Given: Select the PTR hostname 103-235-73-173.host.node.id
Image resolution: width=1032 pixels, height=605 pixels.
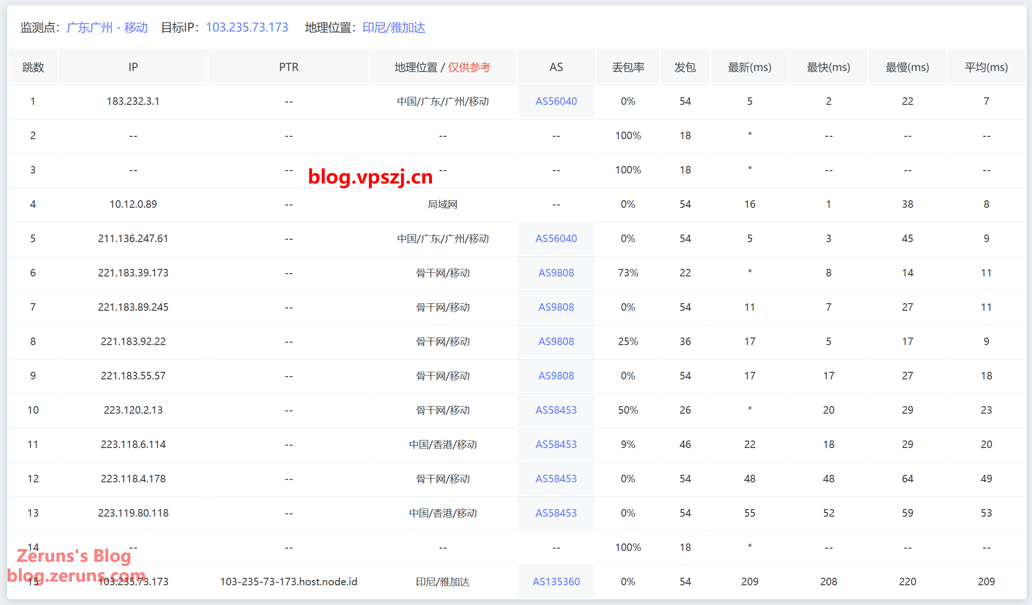Looking at the screenshot, I should (x=288, y=581).
